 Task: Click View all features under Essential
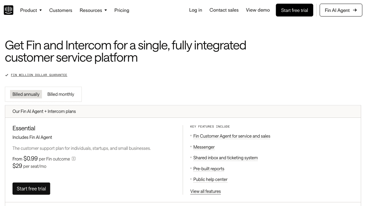(206, 191)
